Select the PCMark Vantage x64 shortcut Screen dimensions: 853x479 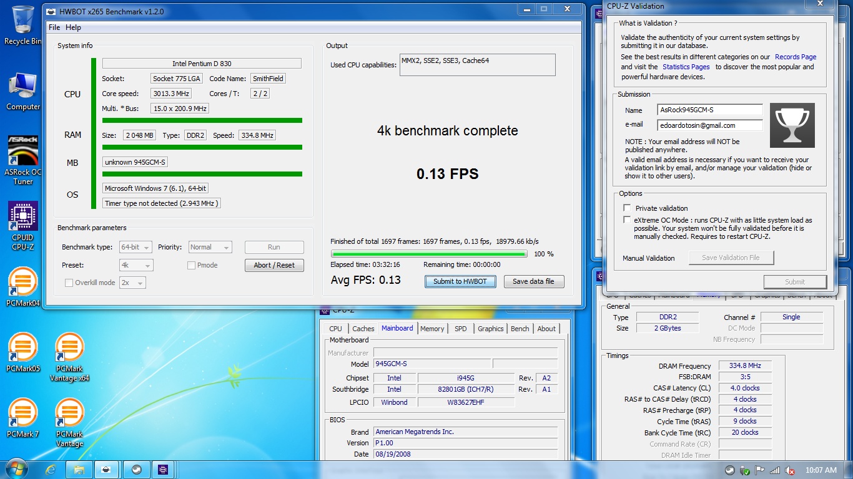coord(69,356)
